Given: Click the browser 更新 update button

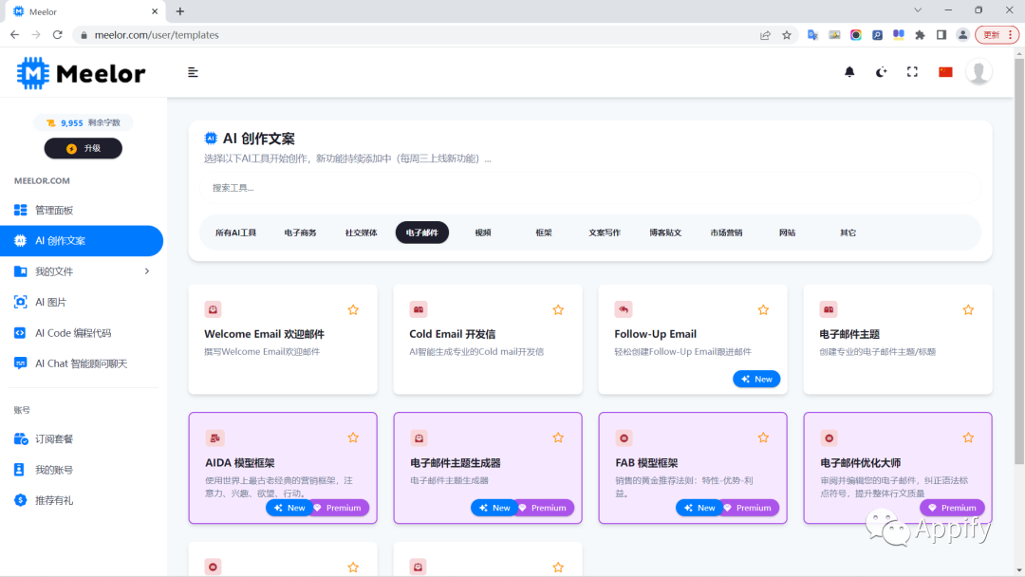Looking at the screenshot, I should point(997,35).
